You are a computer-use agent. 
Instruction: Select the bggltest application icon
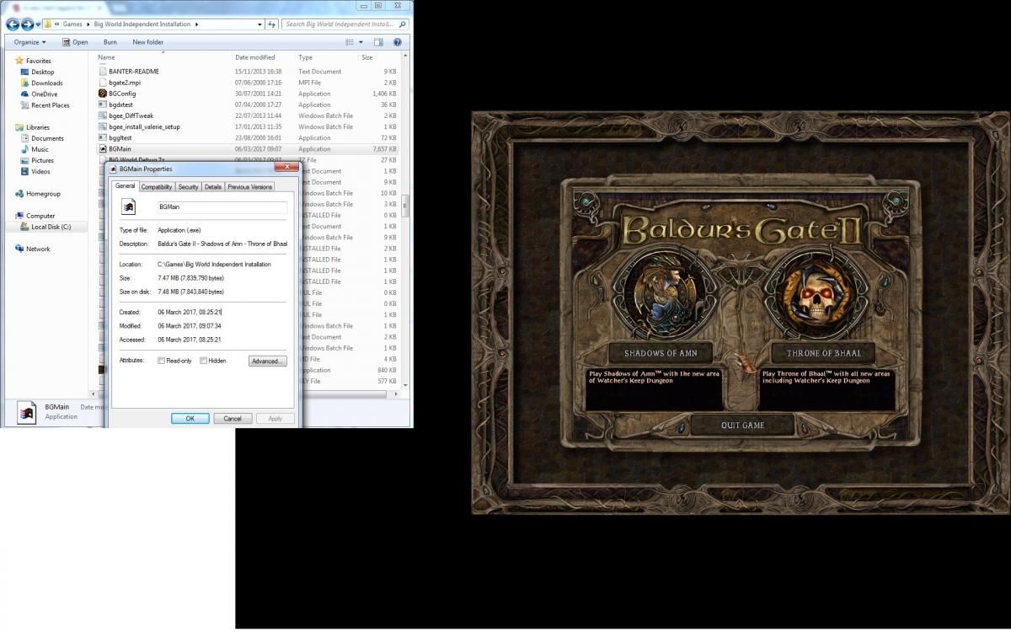coord(103,137)
